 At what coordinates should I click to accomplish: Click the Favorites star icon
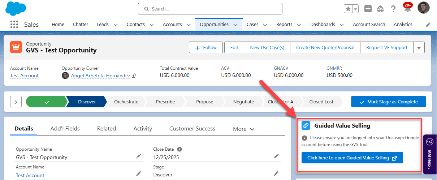(348, 9)
